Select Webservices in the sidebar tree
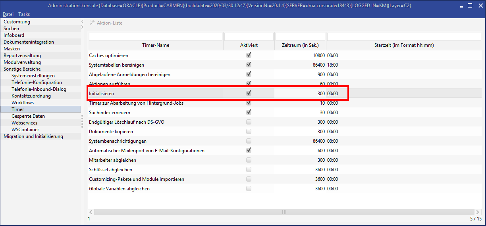 point(24,123)
